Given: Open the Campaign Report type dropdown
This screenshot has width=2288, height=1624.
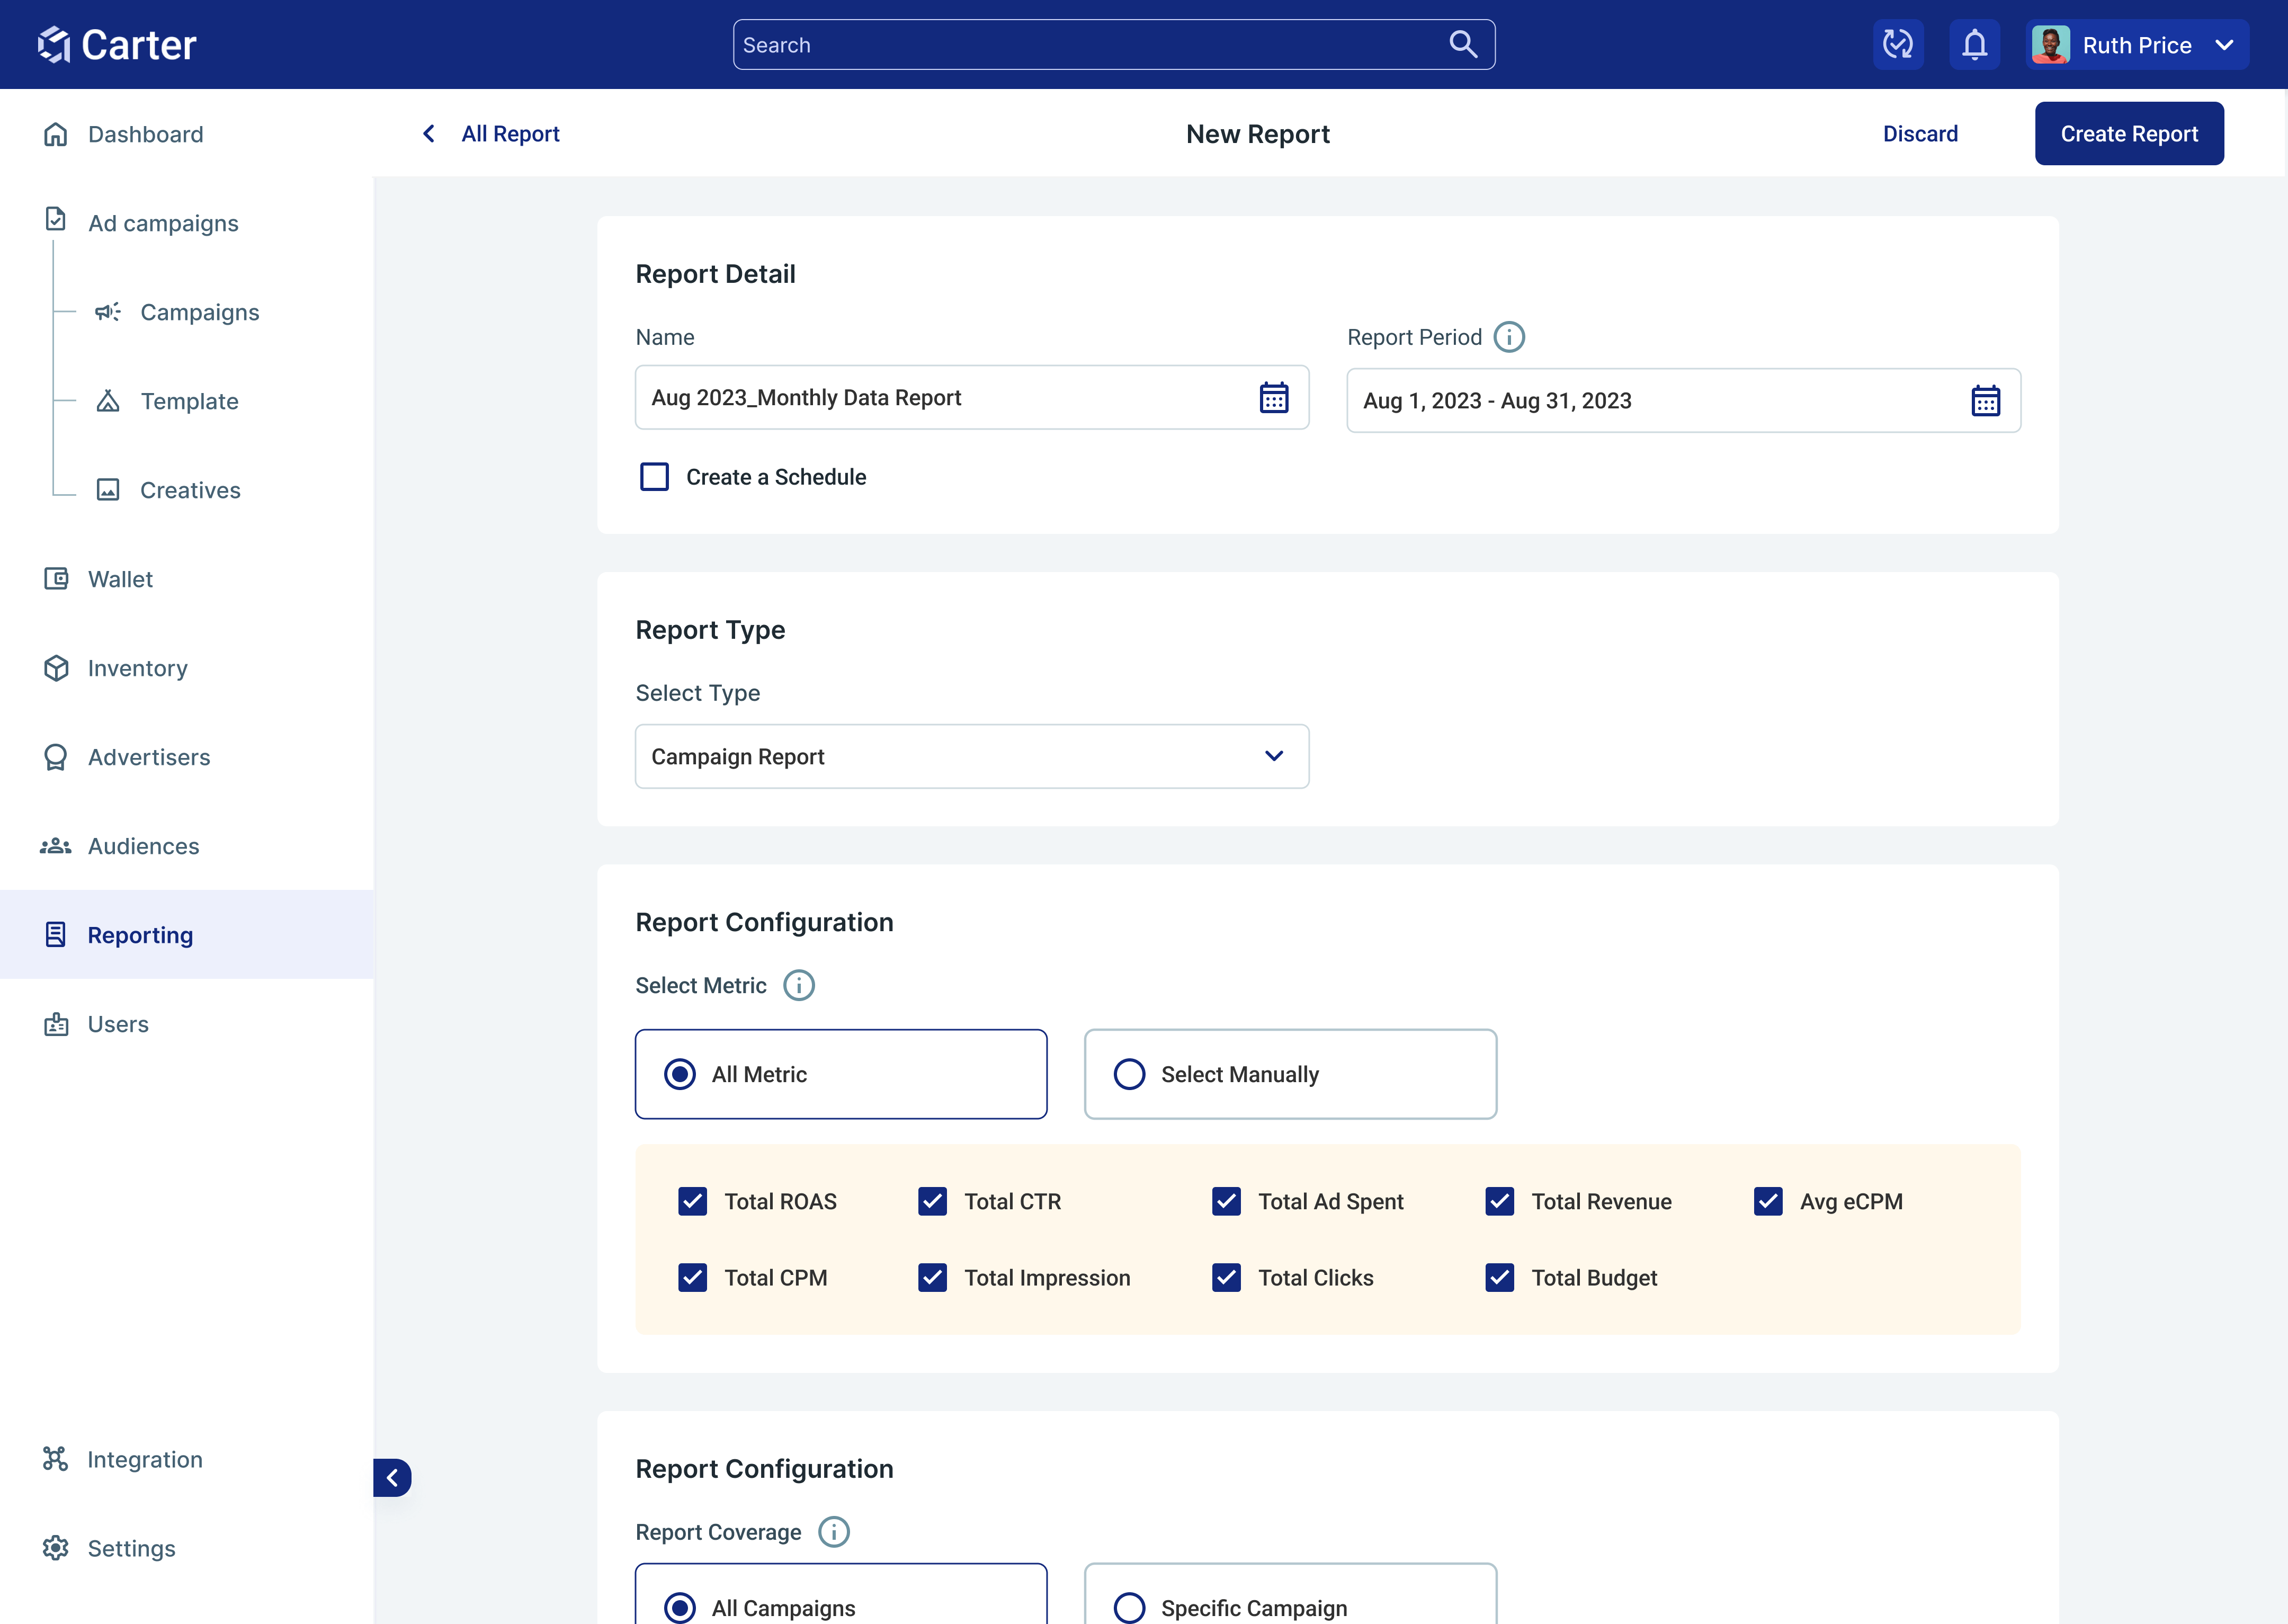Looking at the screenshot, I should [x=971, y=757].
